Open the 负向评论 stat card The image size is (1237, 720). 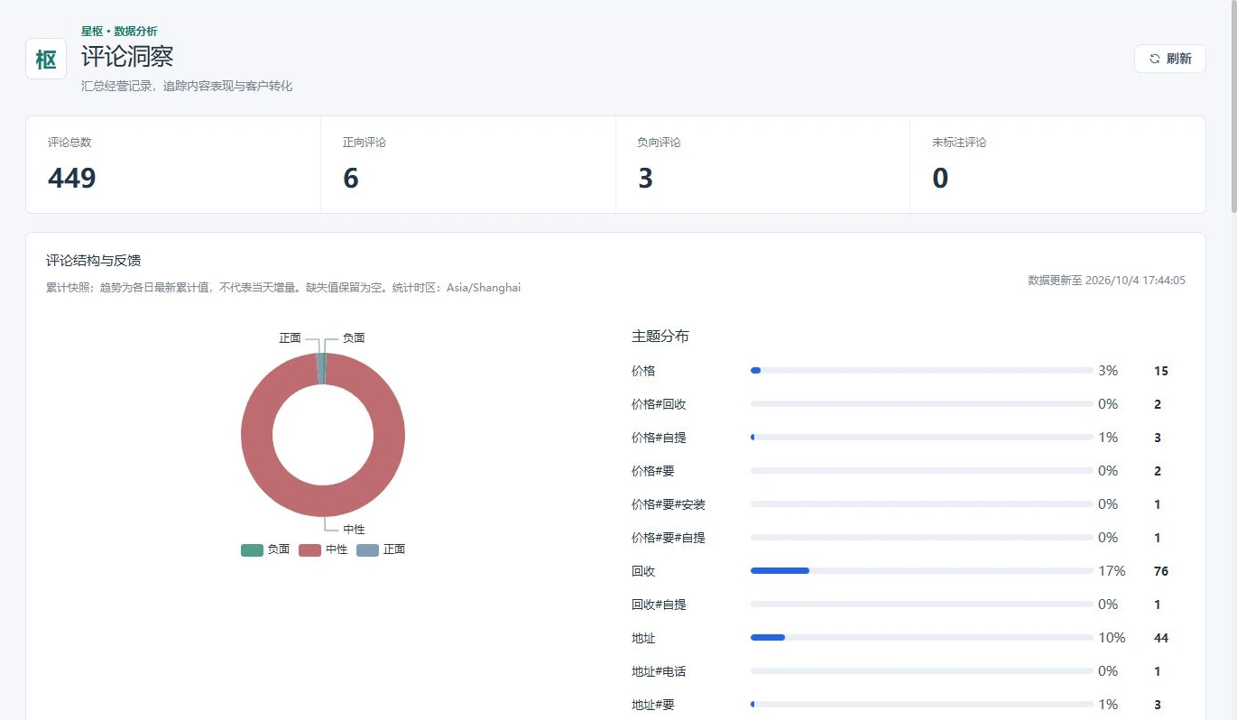(762, 164)
